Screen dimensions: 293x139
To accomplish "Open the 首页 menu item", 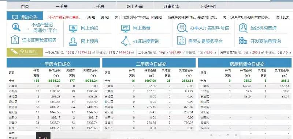I will 25,7.
